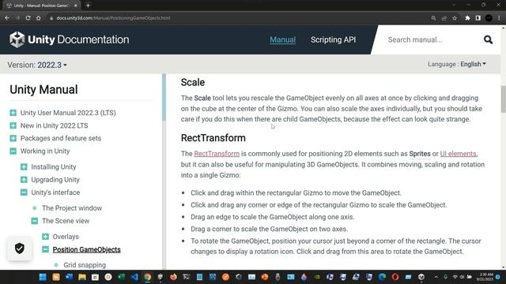Open the browser side panel icon
This screenshot has width=506, height=284.
pos(478,18)
